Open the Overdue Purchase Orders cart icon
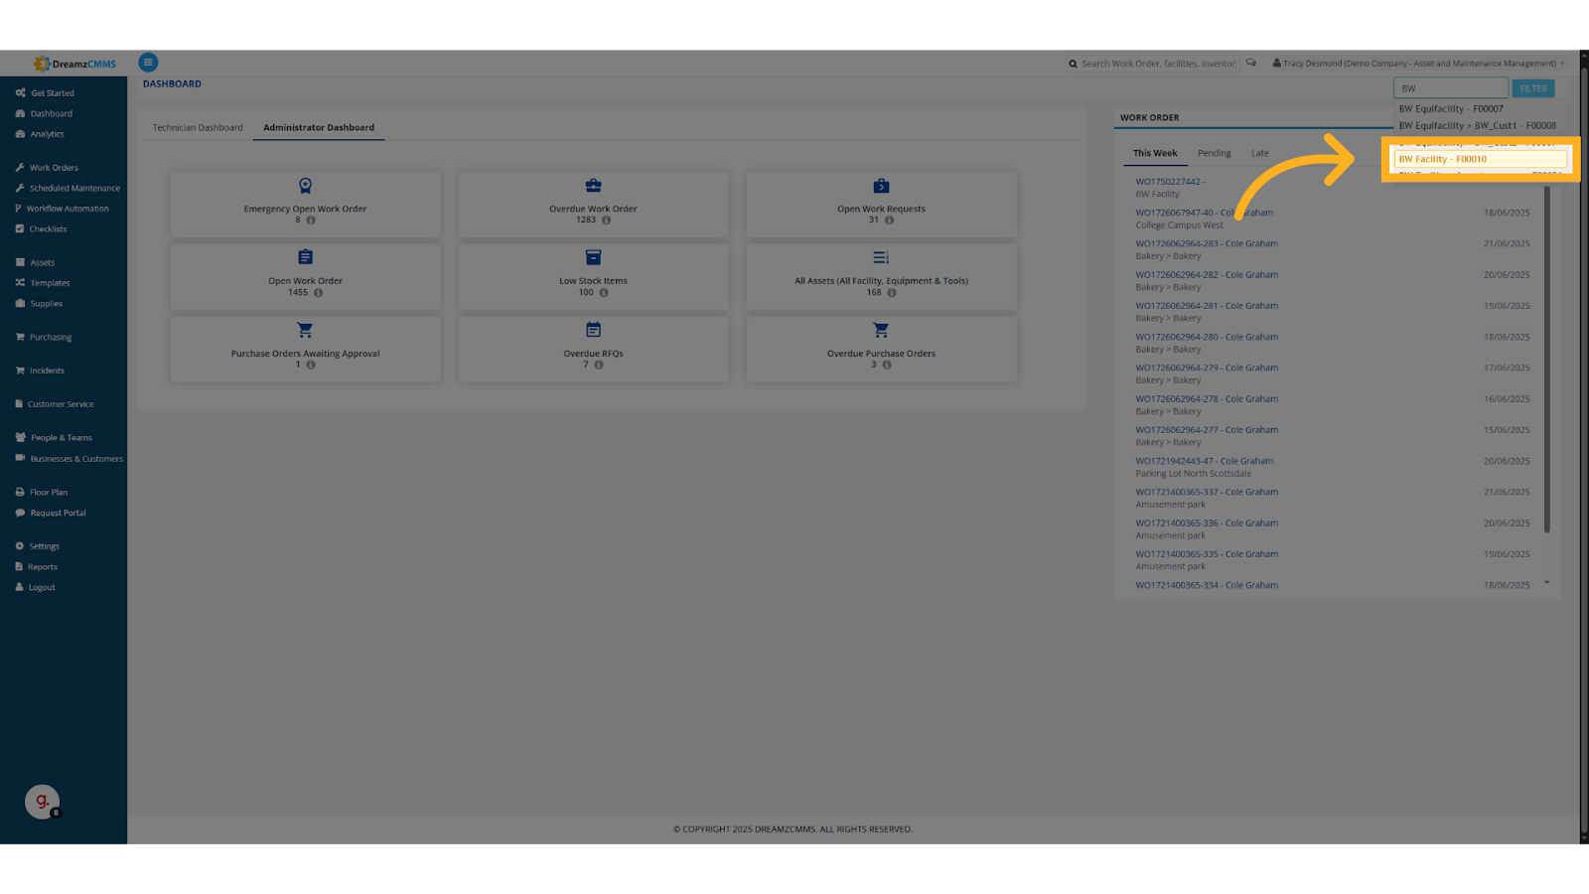 pos(881,330)
